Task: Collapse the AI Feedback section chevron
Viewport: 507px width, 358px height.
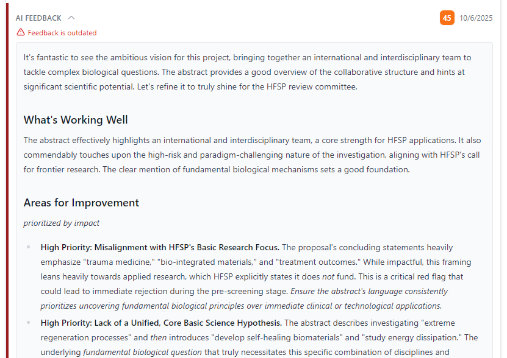Action: [71, 18]
